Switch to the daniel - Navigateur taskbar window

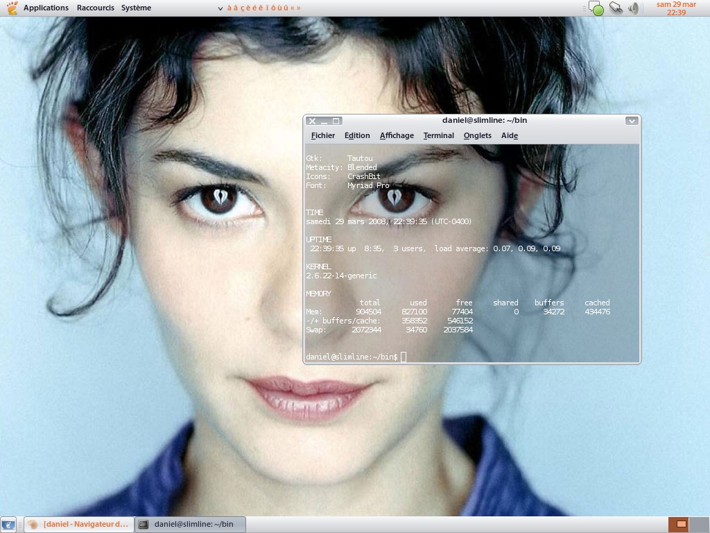79,525
